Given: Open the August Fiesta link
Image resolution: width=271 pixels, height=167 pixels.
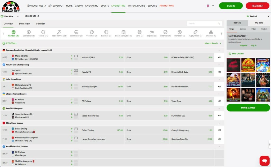Looking at the screenshot, I should click(x=37, y=6).
